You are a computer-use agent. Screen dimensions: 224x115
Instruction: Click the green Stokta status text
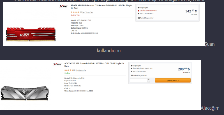(67, 73)
